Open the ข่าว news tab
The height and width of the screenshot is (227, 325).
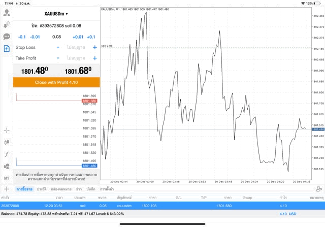coord(79,189)
